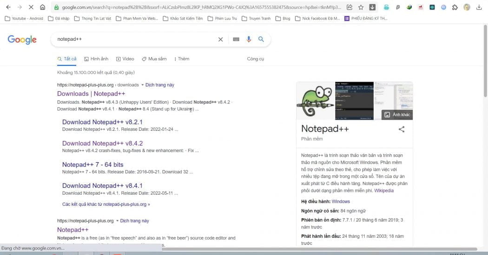The width and height of the screenshot is (488, 255).
Task: Open the Notepad++ chameleon logo image
Action: click(316, 101)
